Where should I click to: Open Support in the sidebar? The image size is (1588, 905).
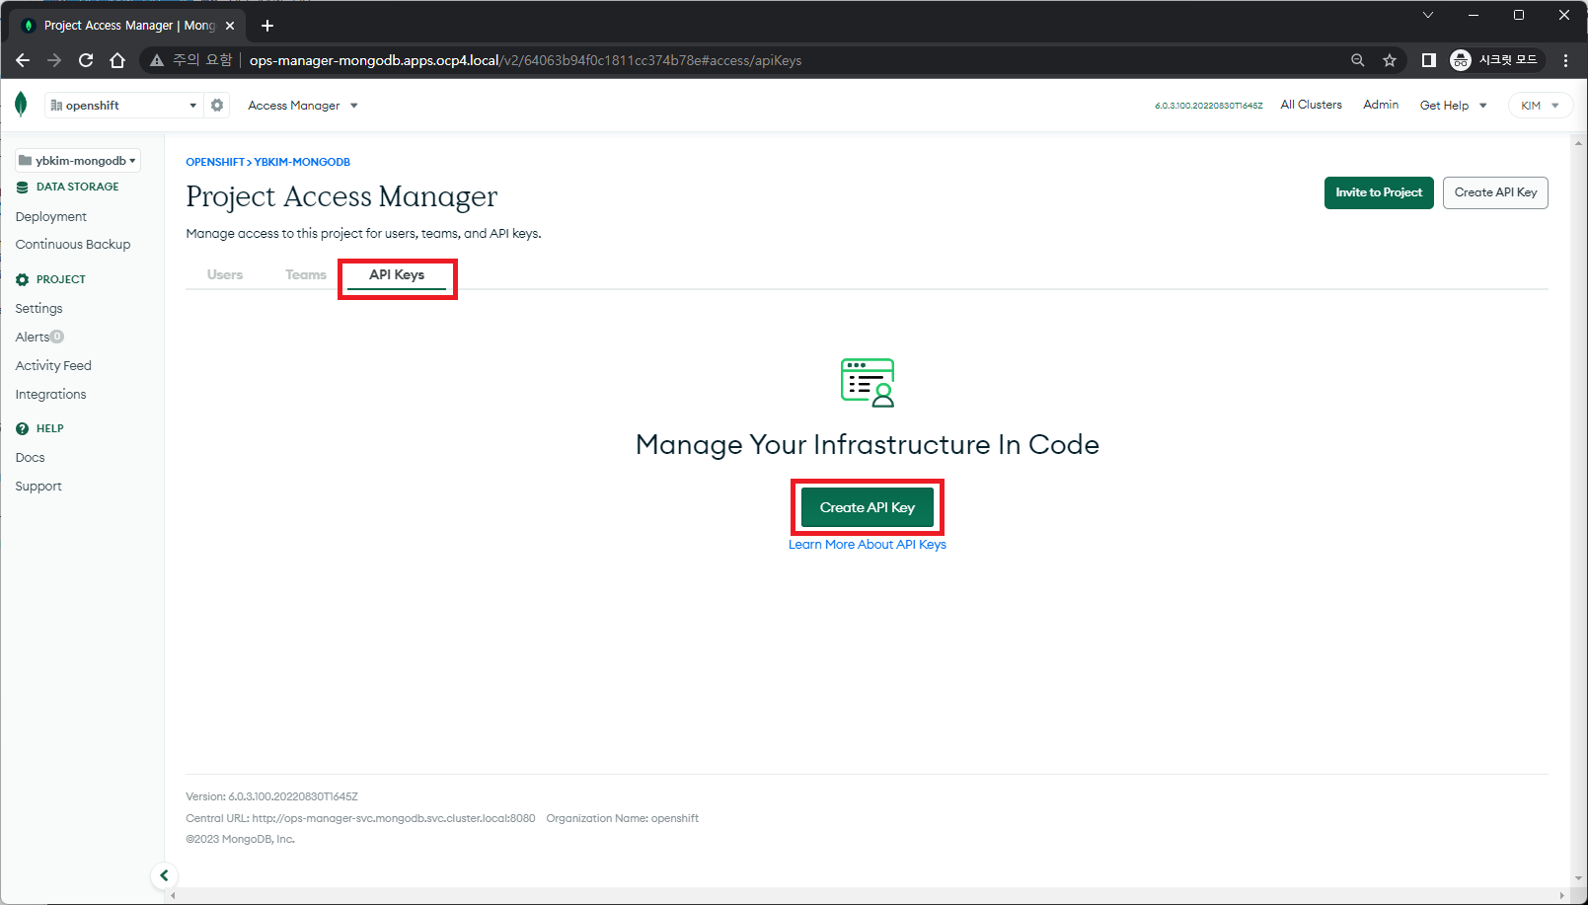38,486
